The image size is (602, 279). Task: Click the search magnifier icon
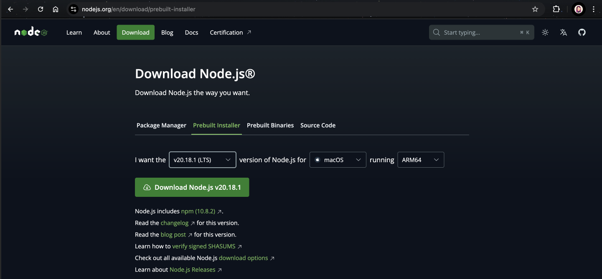point(437,33)
